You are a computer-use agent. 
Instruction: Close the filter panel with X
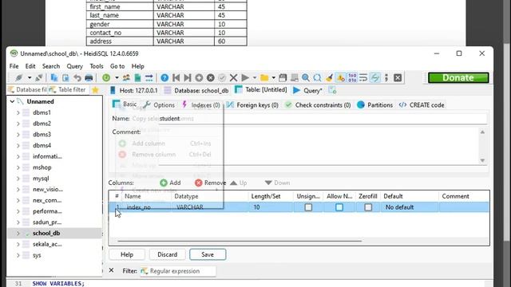point(111,270)
